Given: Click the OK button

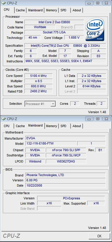Looking at the screenshot, I should coord(99,236).
